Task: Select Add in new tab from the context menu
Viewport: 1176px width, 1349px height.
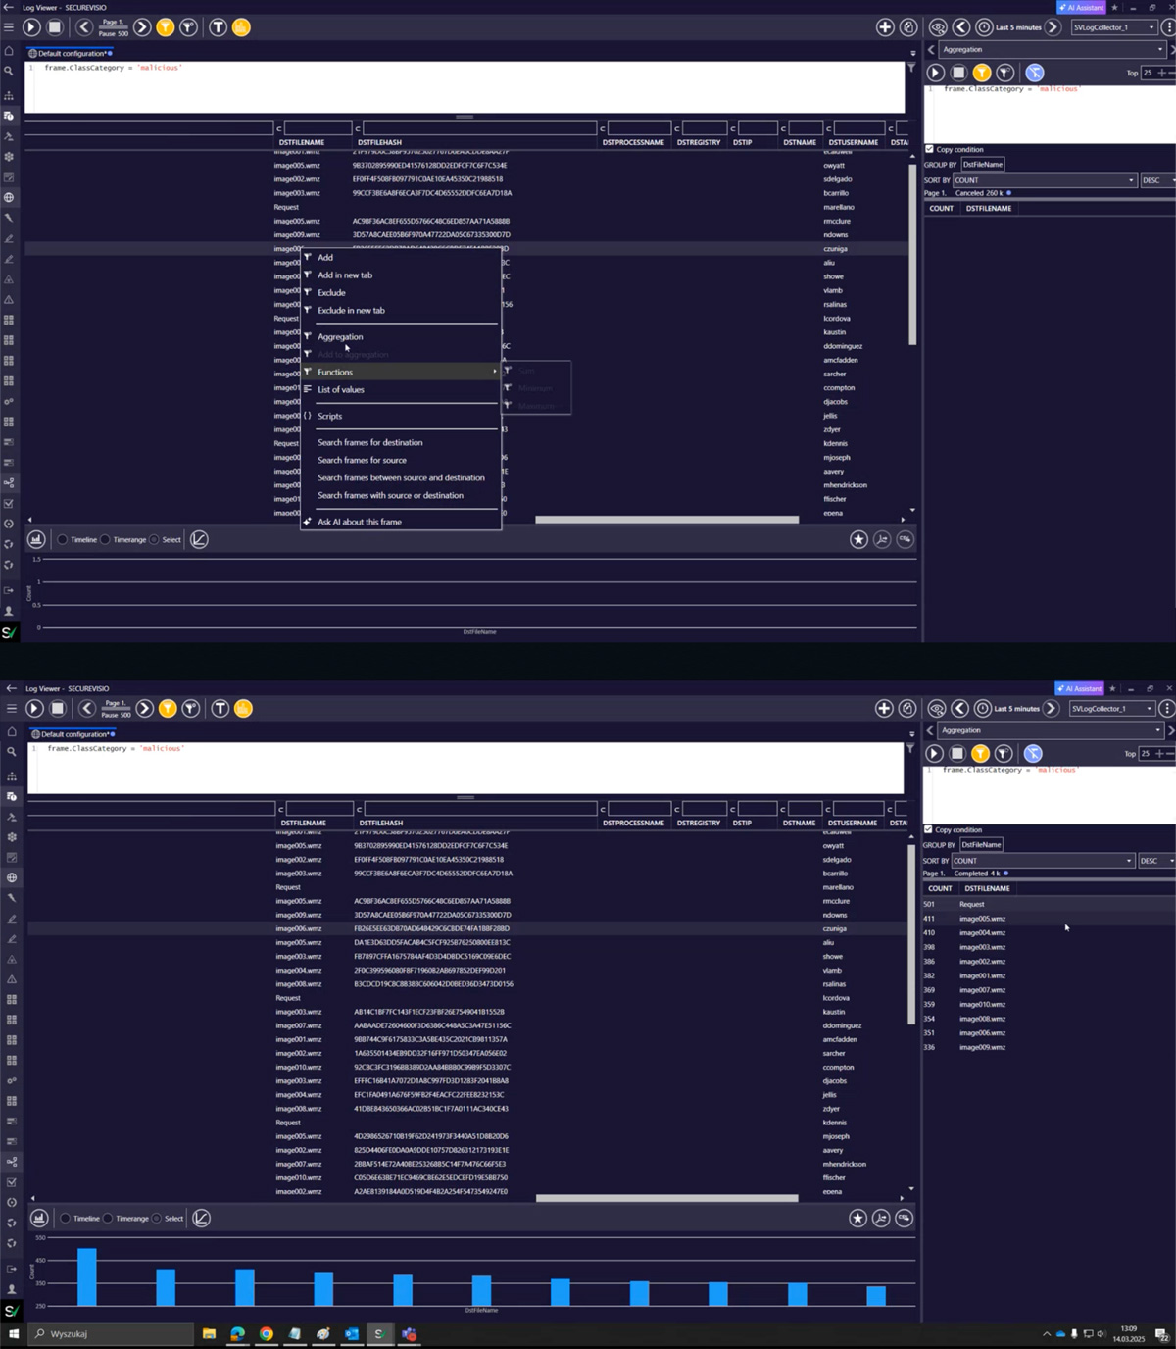Action: 345,275
